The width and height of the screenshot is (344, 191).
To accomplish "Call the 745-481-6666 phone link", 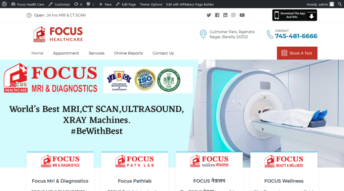I will (296, 36).
